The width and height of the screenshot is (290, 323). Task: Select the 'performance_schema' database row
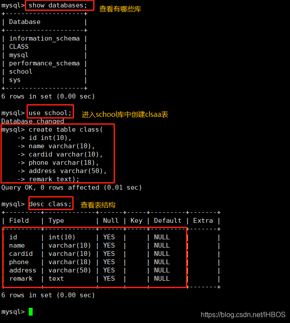44,64
